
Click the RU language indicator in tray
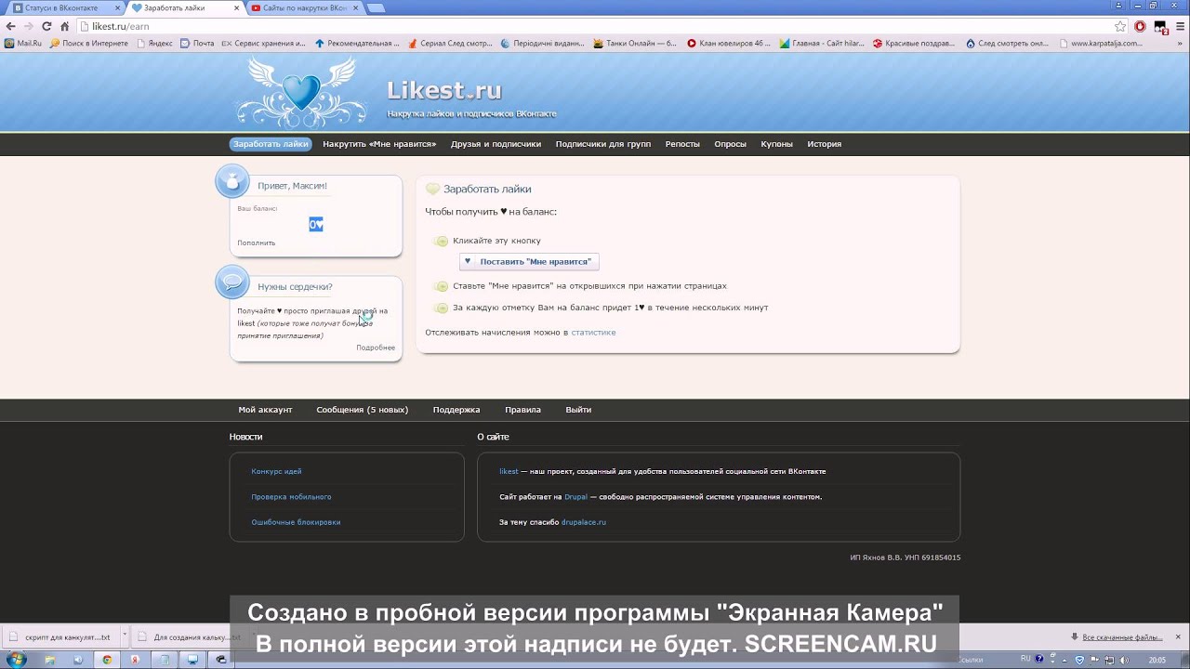(x=1025, y=659)
